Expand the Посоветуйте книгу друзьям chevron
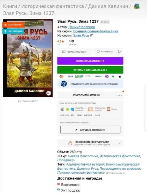Screen dimensions: 147x193 point(119,143)
